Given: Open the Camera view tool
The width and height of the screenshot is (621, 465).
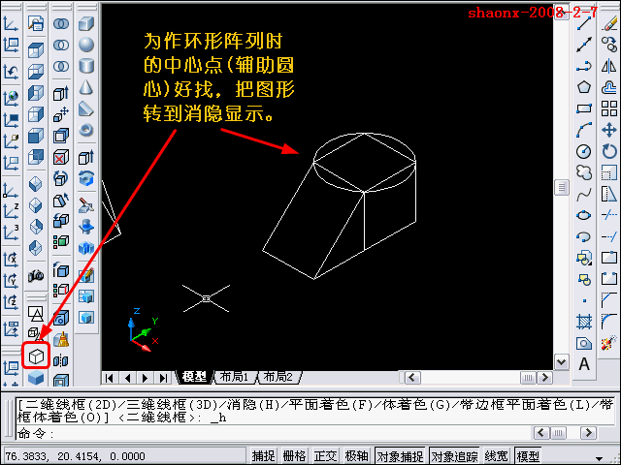Looking at the screenshot, I should coord(36,275).
